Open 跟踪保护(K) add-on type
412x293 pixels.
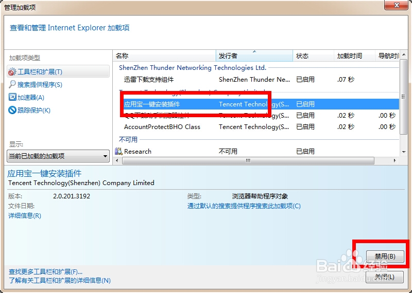pos(34,110)
